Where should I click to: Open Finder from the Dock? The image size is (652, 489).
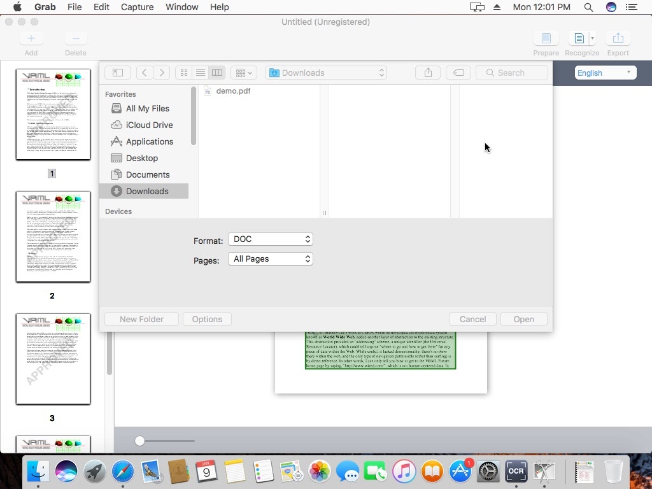[38, 471]
